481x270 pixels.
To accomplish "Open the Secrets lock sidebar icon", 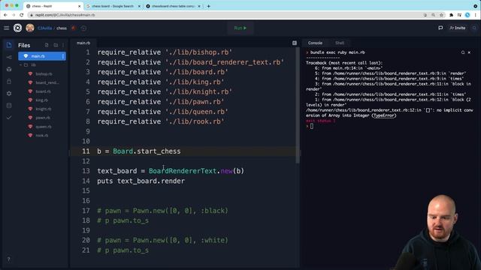I will click(x=9, y=82).
